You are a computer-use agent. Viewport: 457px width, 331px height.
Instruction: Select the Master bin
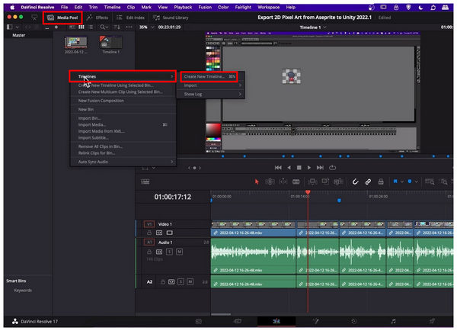pos(18,35)
